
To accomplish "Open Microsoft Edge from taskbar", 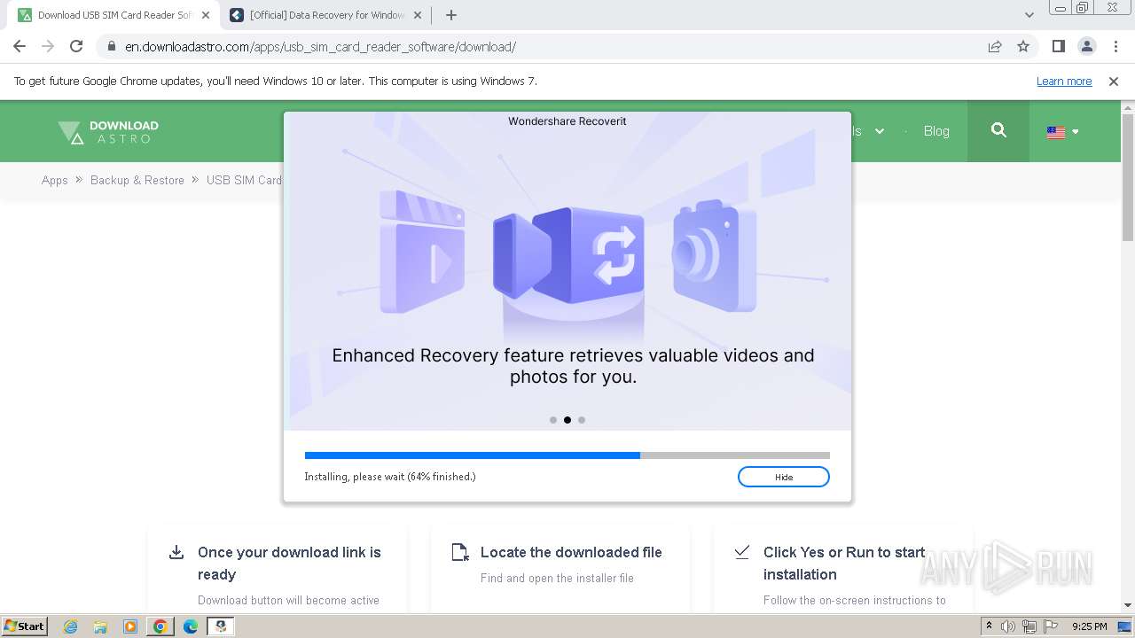I will coord(190,626).
